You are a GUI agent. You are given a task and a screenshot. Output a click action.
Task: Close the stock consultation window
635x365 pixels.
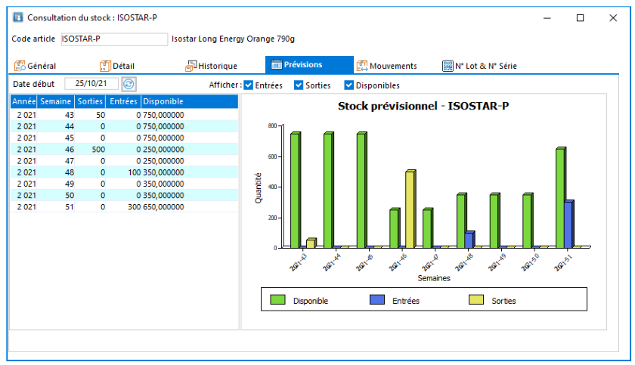pyautogui.click(x=613, y=18)
